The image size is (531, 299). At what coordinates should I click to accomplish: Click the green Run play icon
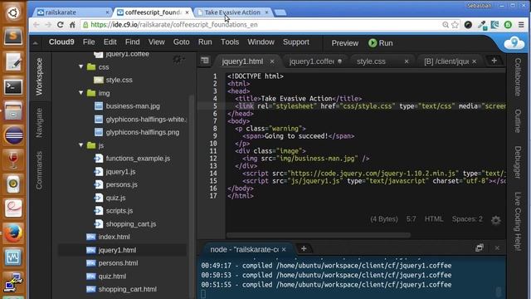pos(373,43)
